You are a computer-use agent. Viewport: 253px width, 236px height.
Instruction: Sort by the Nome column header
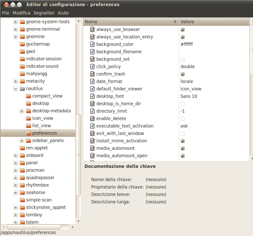click(131, 22)
